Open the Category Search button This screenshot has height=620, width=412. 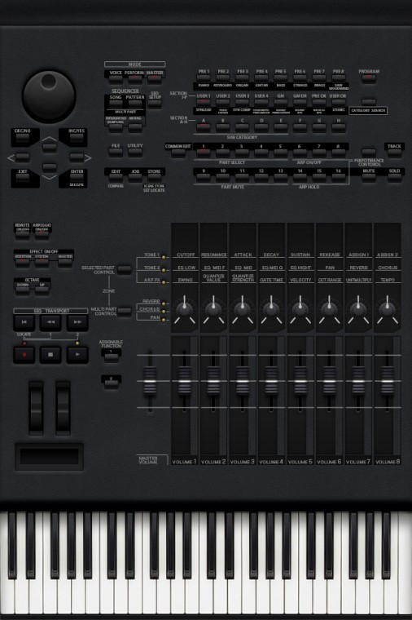click(x=368, y=103)
